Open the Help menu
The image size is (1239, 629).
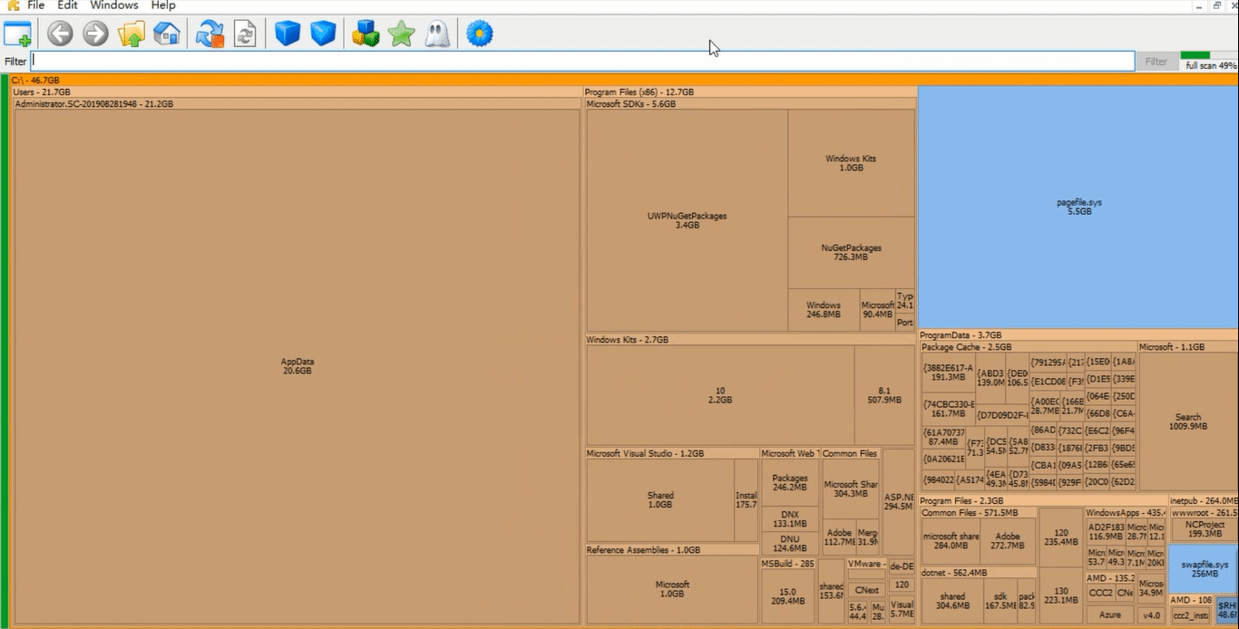(x=163, y=5)
